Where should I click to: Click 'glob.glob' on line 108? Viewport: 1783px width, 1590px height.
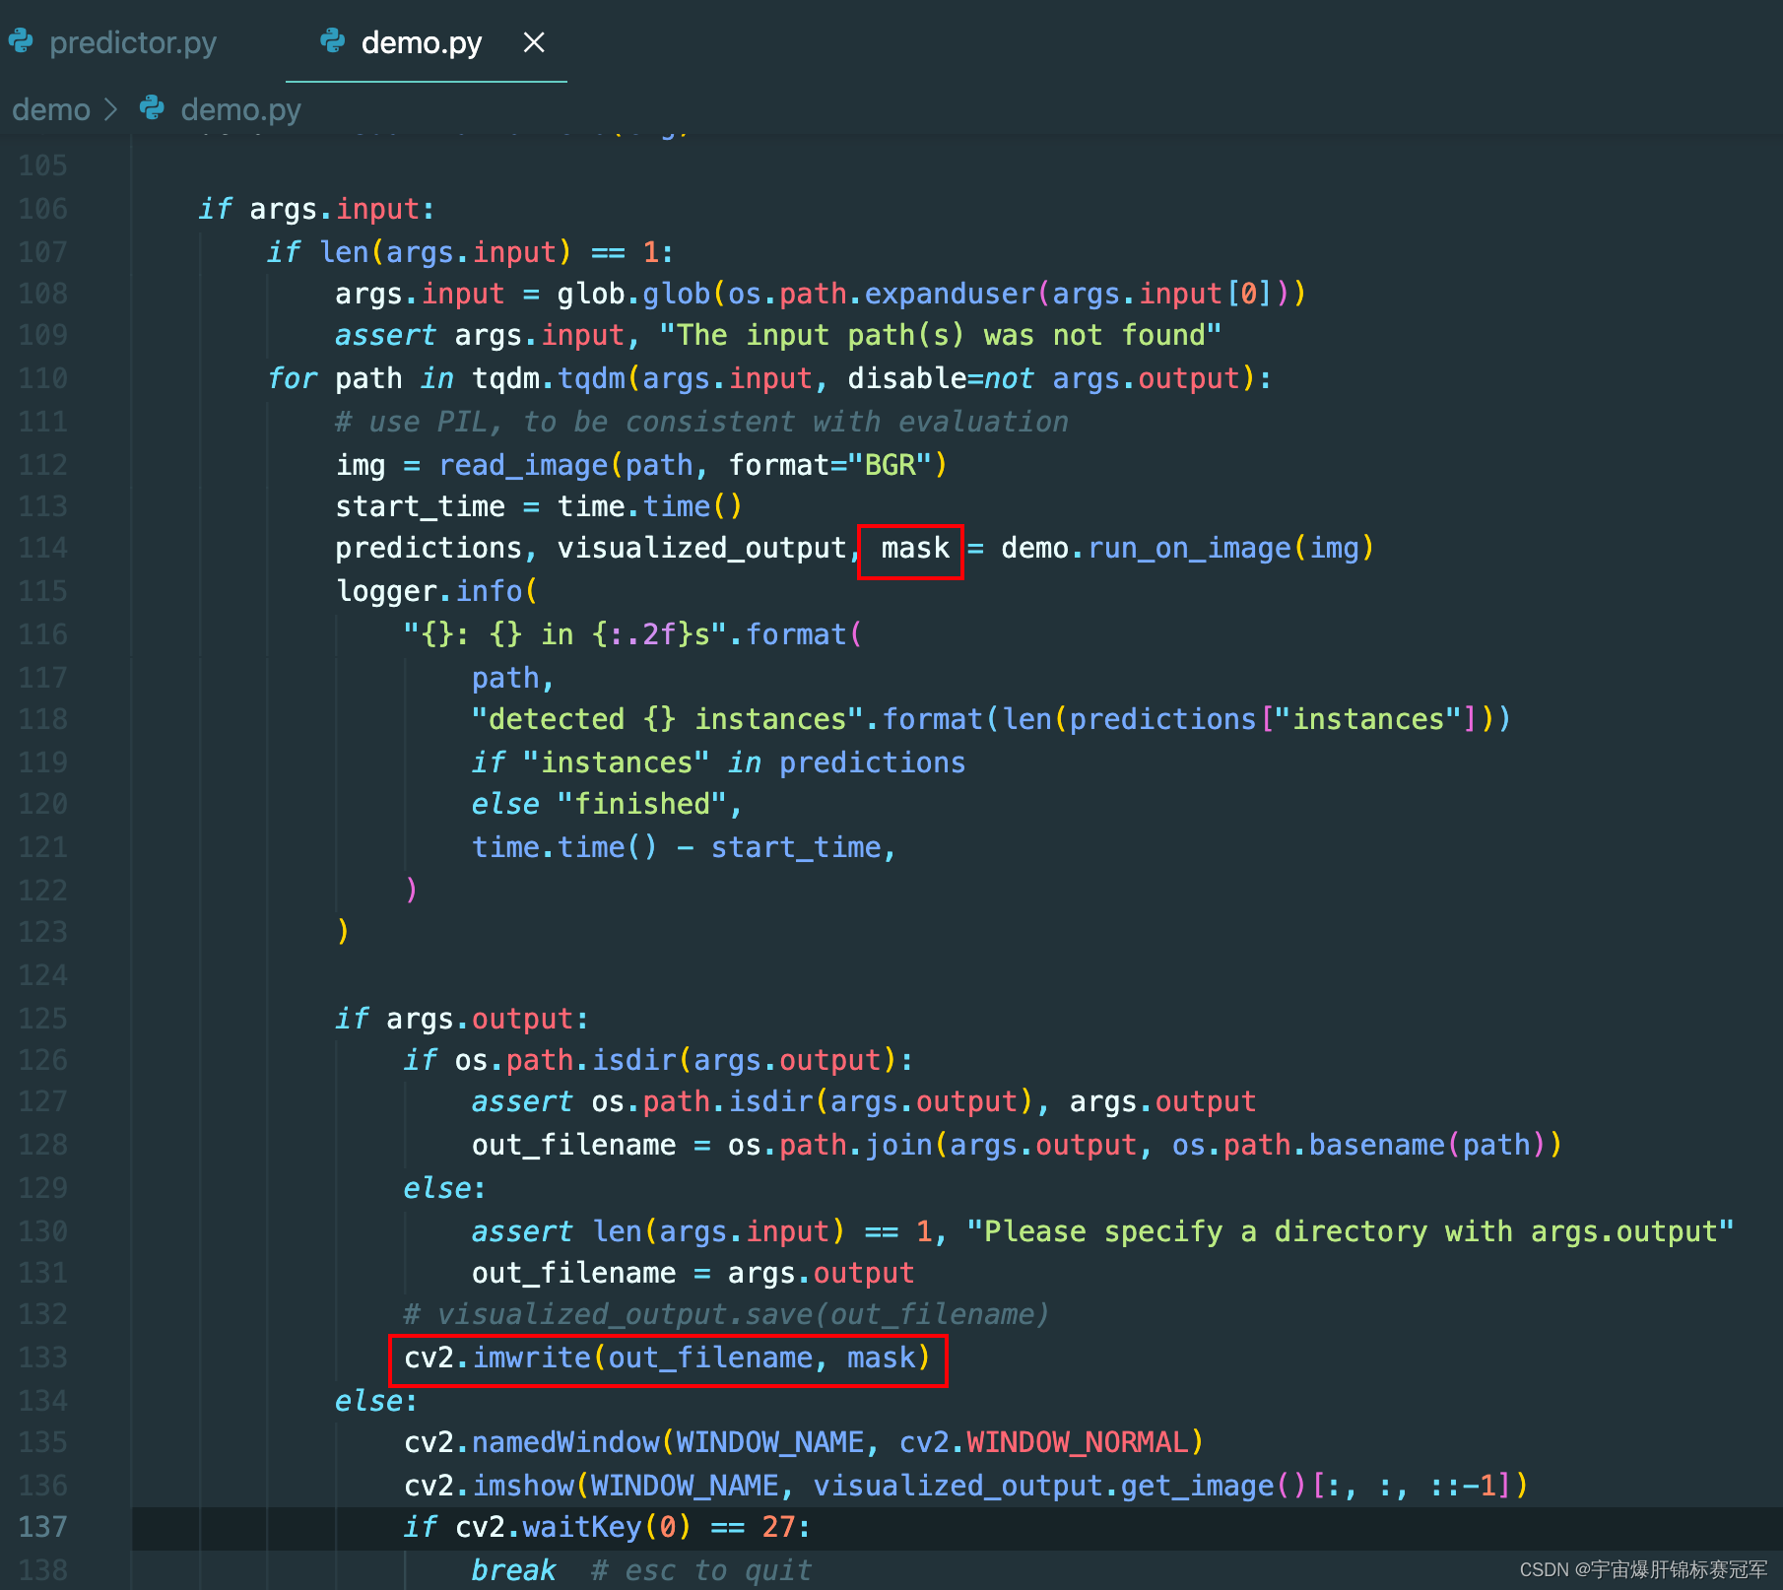[x=633, y=294]
